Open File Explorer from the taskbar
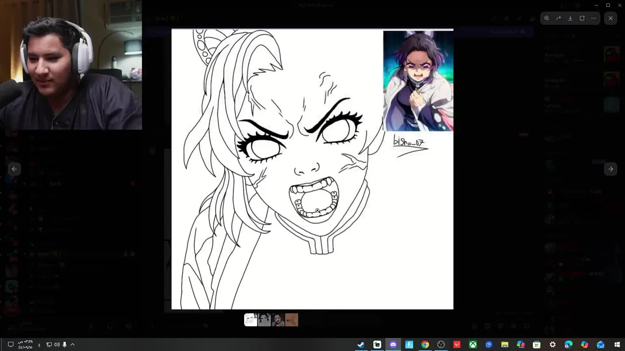This screenshot has height=351, width=625. point(505,345)
